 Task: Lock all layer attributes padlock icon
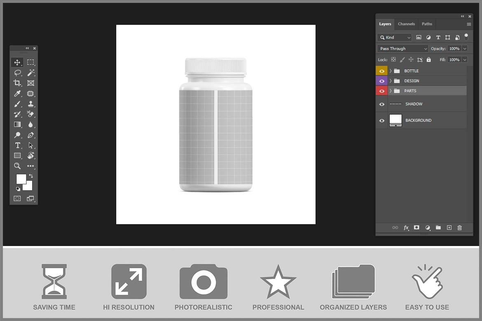pos(429,60)
